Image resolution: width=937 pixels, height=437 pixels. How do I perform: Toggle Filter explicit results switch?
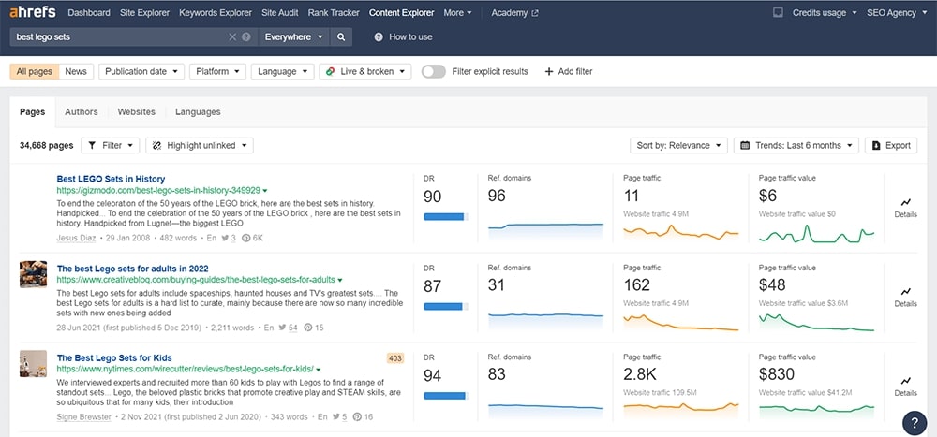pos(433,72)
